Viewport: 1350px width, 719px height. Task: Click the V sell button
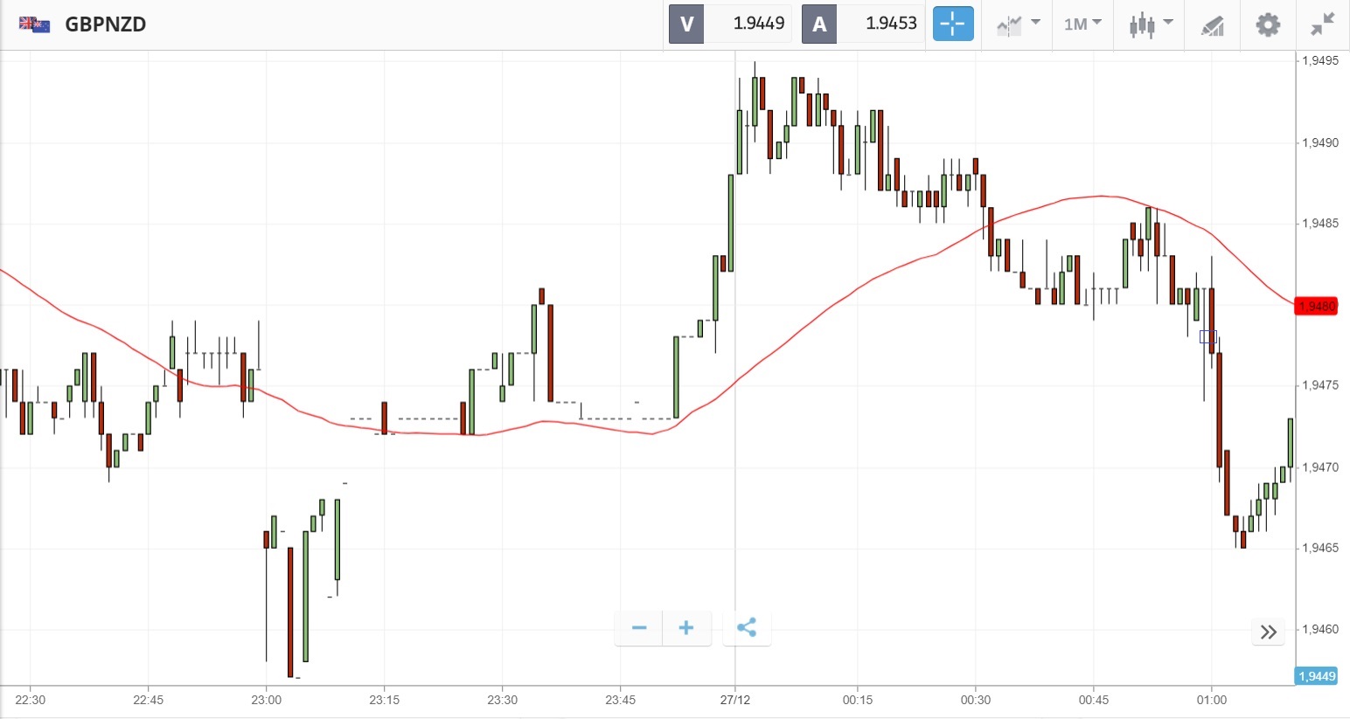pos(686,24)
